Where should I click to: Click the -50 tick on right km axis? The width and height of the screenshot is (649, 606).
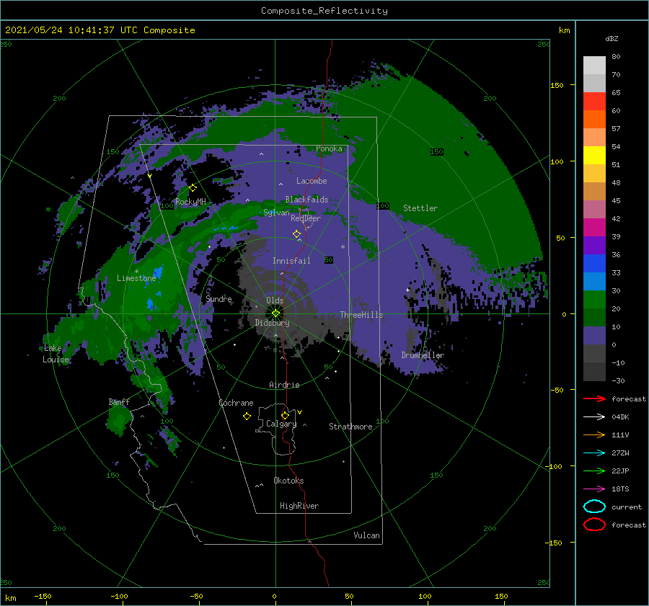(557, 390)
